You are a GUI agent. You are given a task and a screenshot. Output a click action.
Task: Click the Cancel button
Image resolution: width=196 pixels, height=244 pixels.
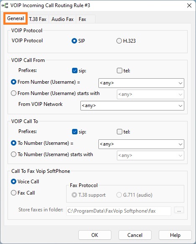click(135, 235)
